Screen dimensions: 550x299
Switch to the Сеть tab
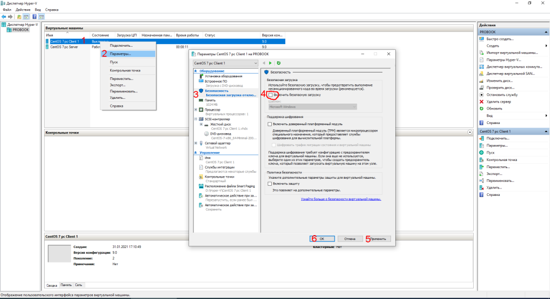(78, 285)
